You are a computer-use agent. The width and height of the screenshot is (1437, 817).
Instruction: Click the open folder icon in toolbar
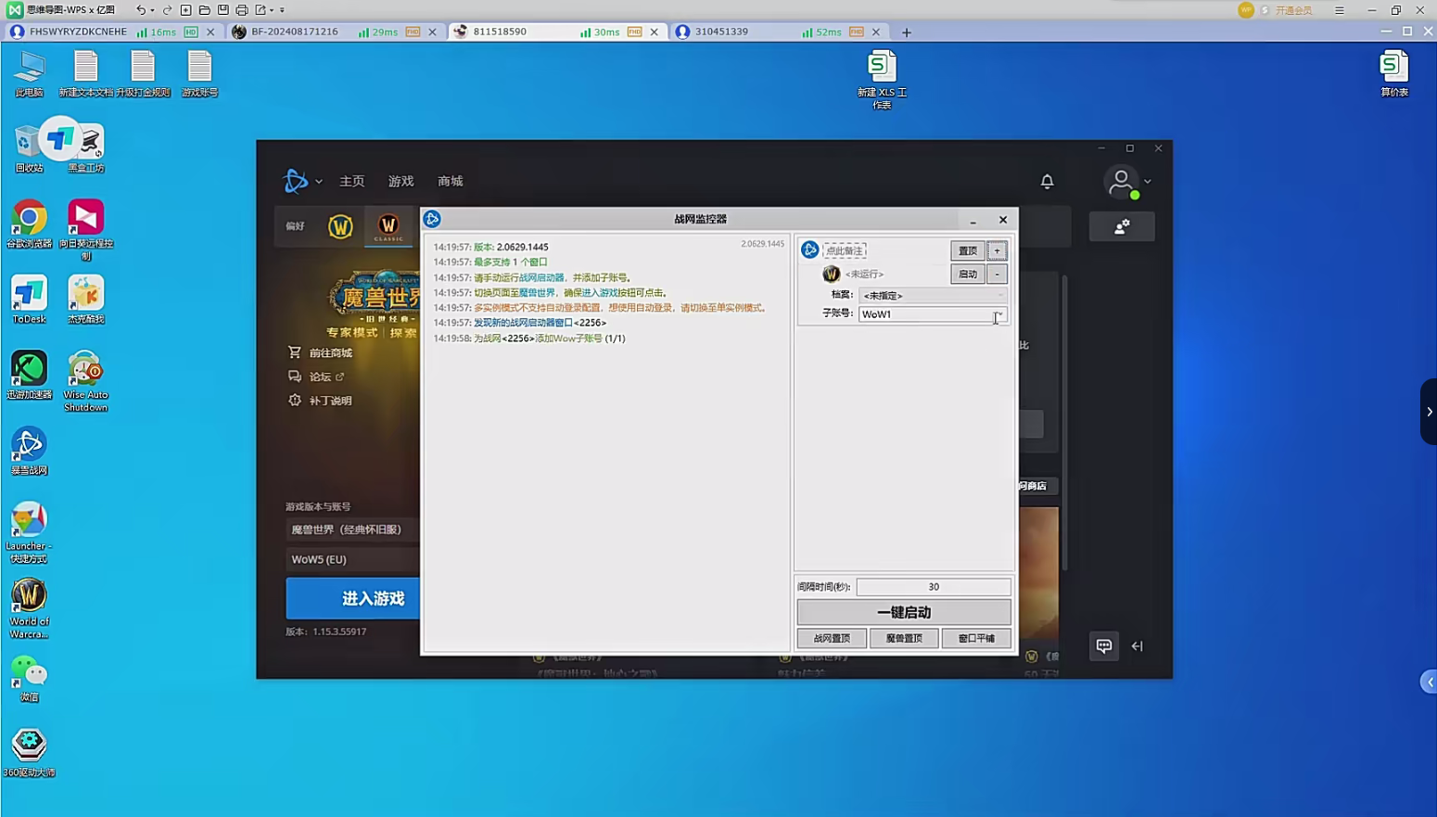pyautogui.click(x=204, y=9)
